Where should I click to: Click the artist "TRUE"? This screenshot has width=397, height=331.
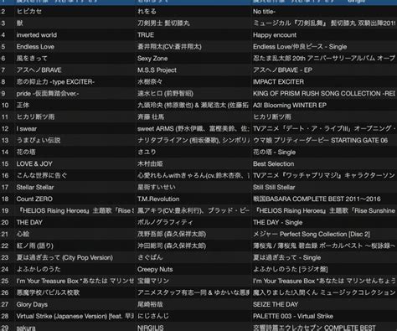146,35
